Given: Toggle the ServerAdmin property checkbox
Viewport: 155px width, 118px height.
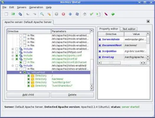Looking at the screenshot, I should (100, 40).
